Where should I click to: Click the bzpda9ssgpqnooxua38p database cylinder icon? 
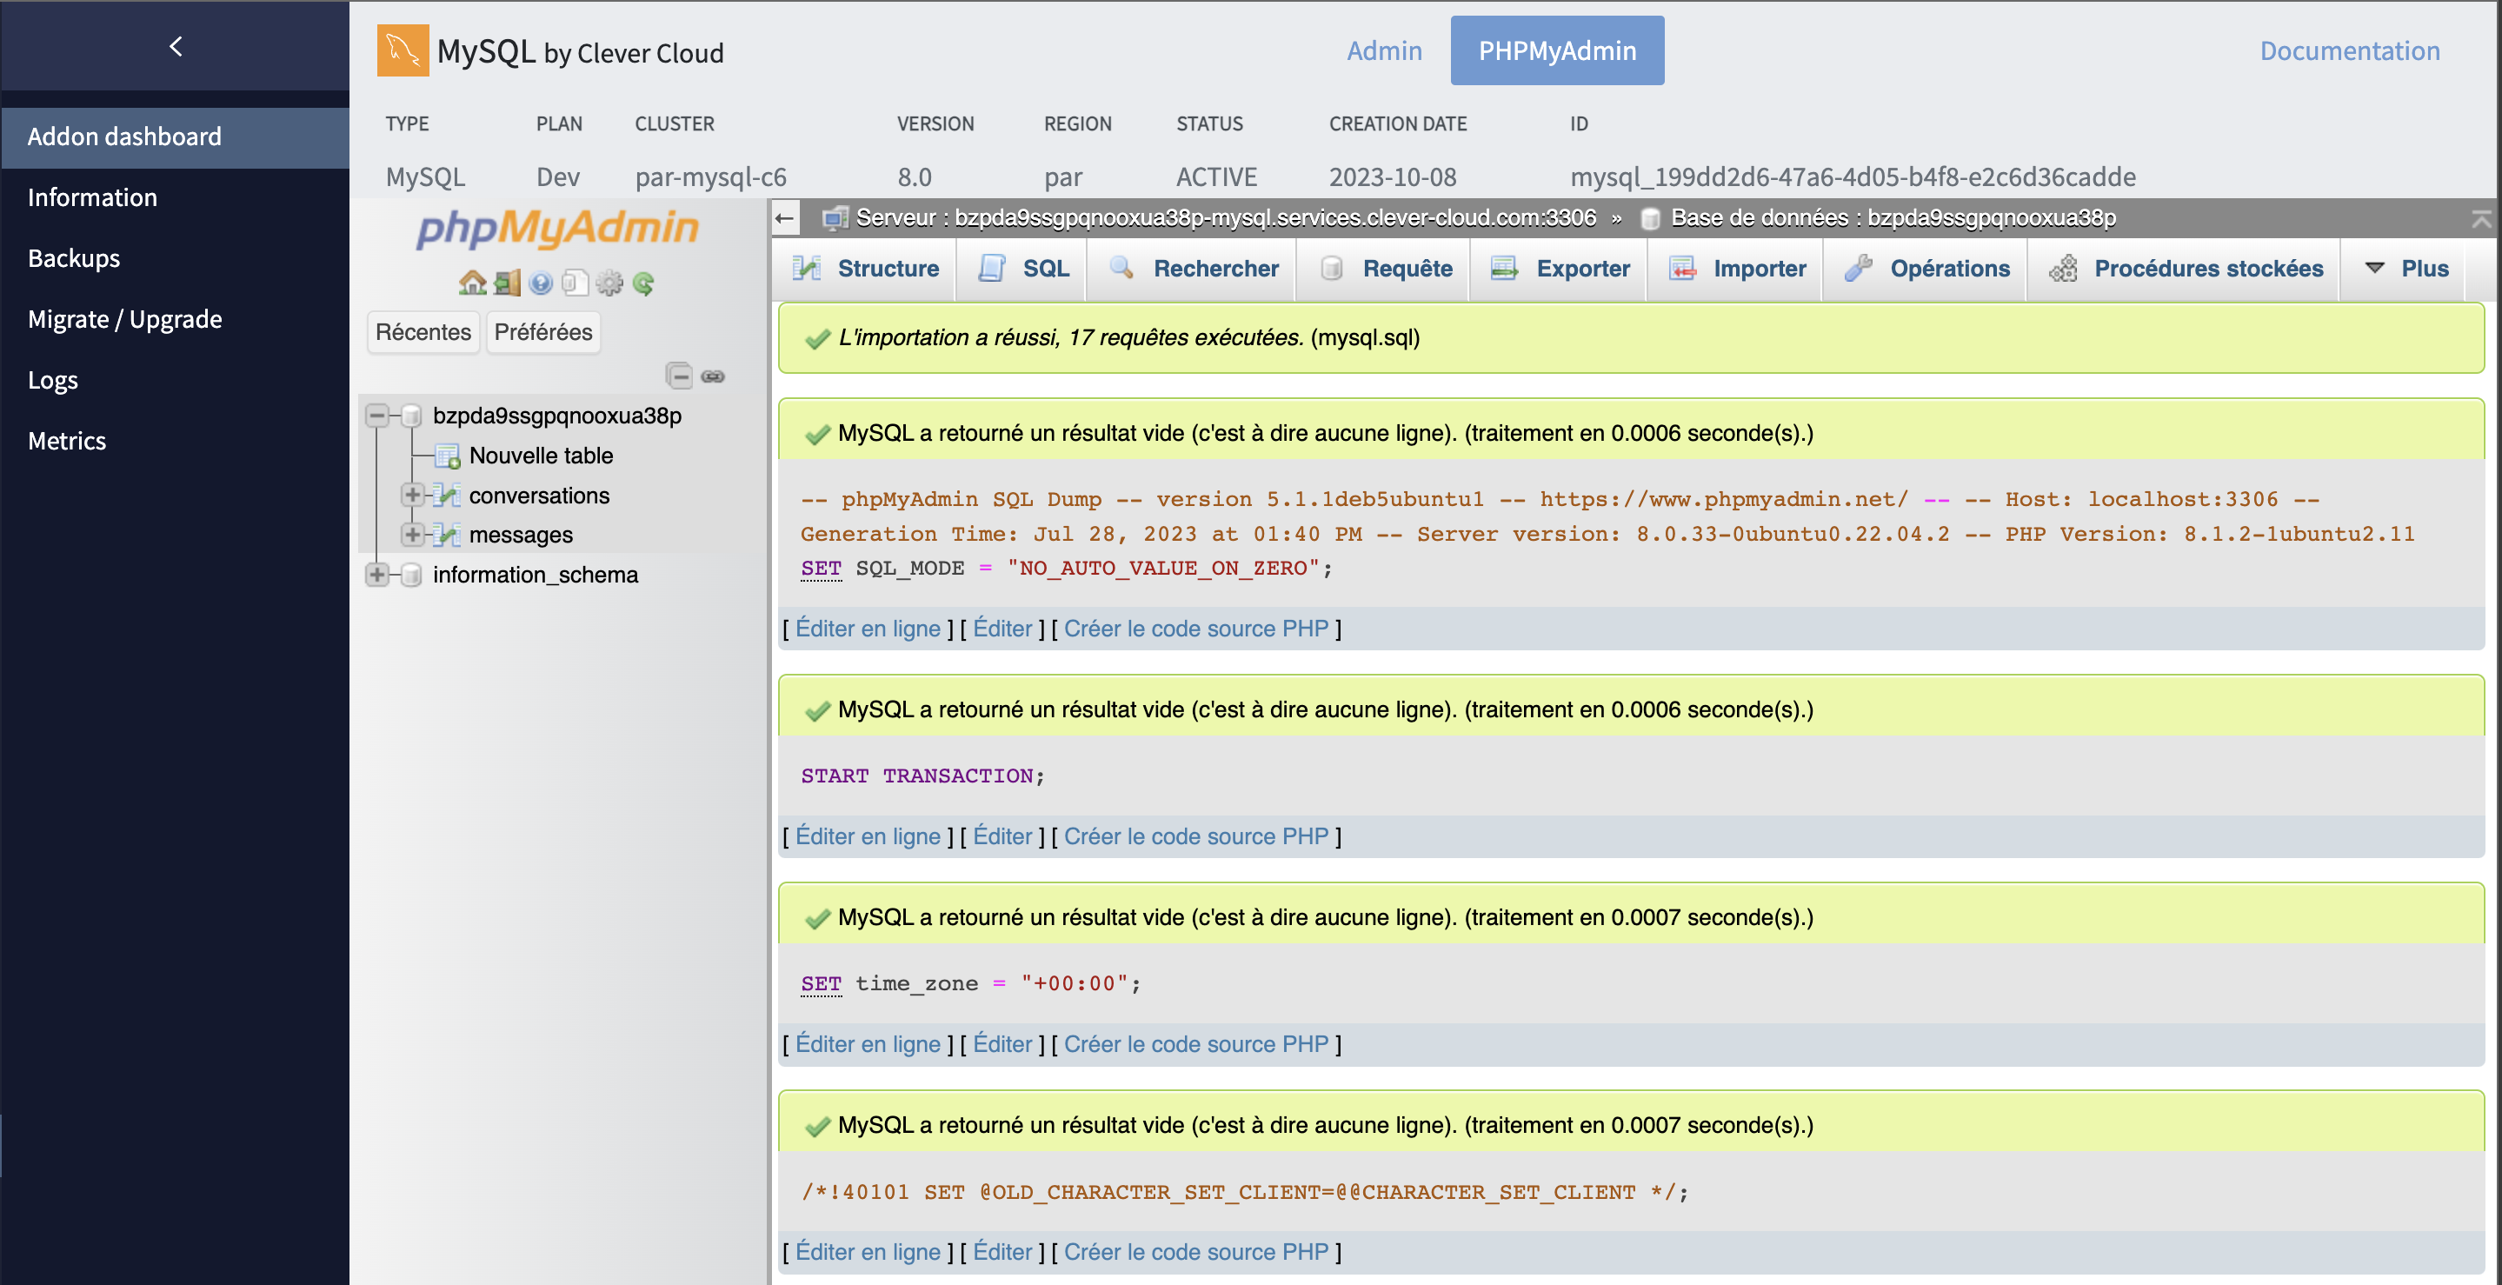[x=412, y=416]
